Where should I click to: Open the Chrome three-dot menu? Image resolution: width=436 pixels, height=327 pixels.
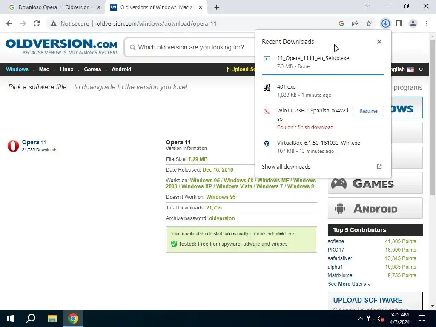point(427,24)
